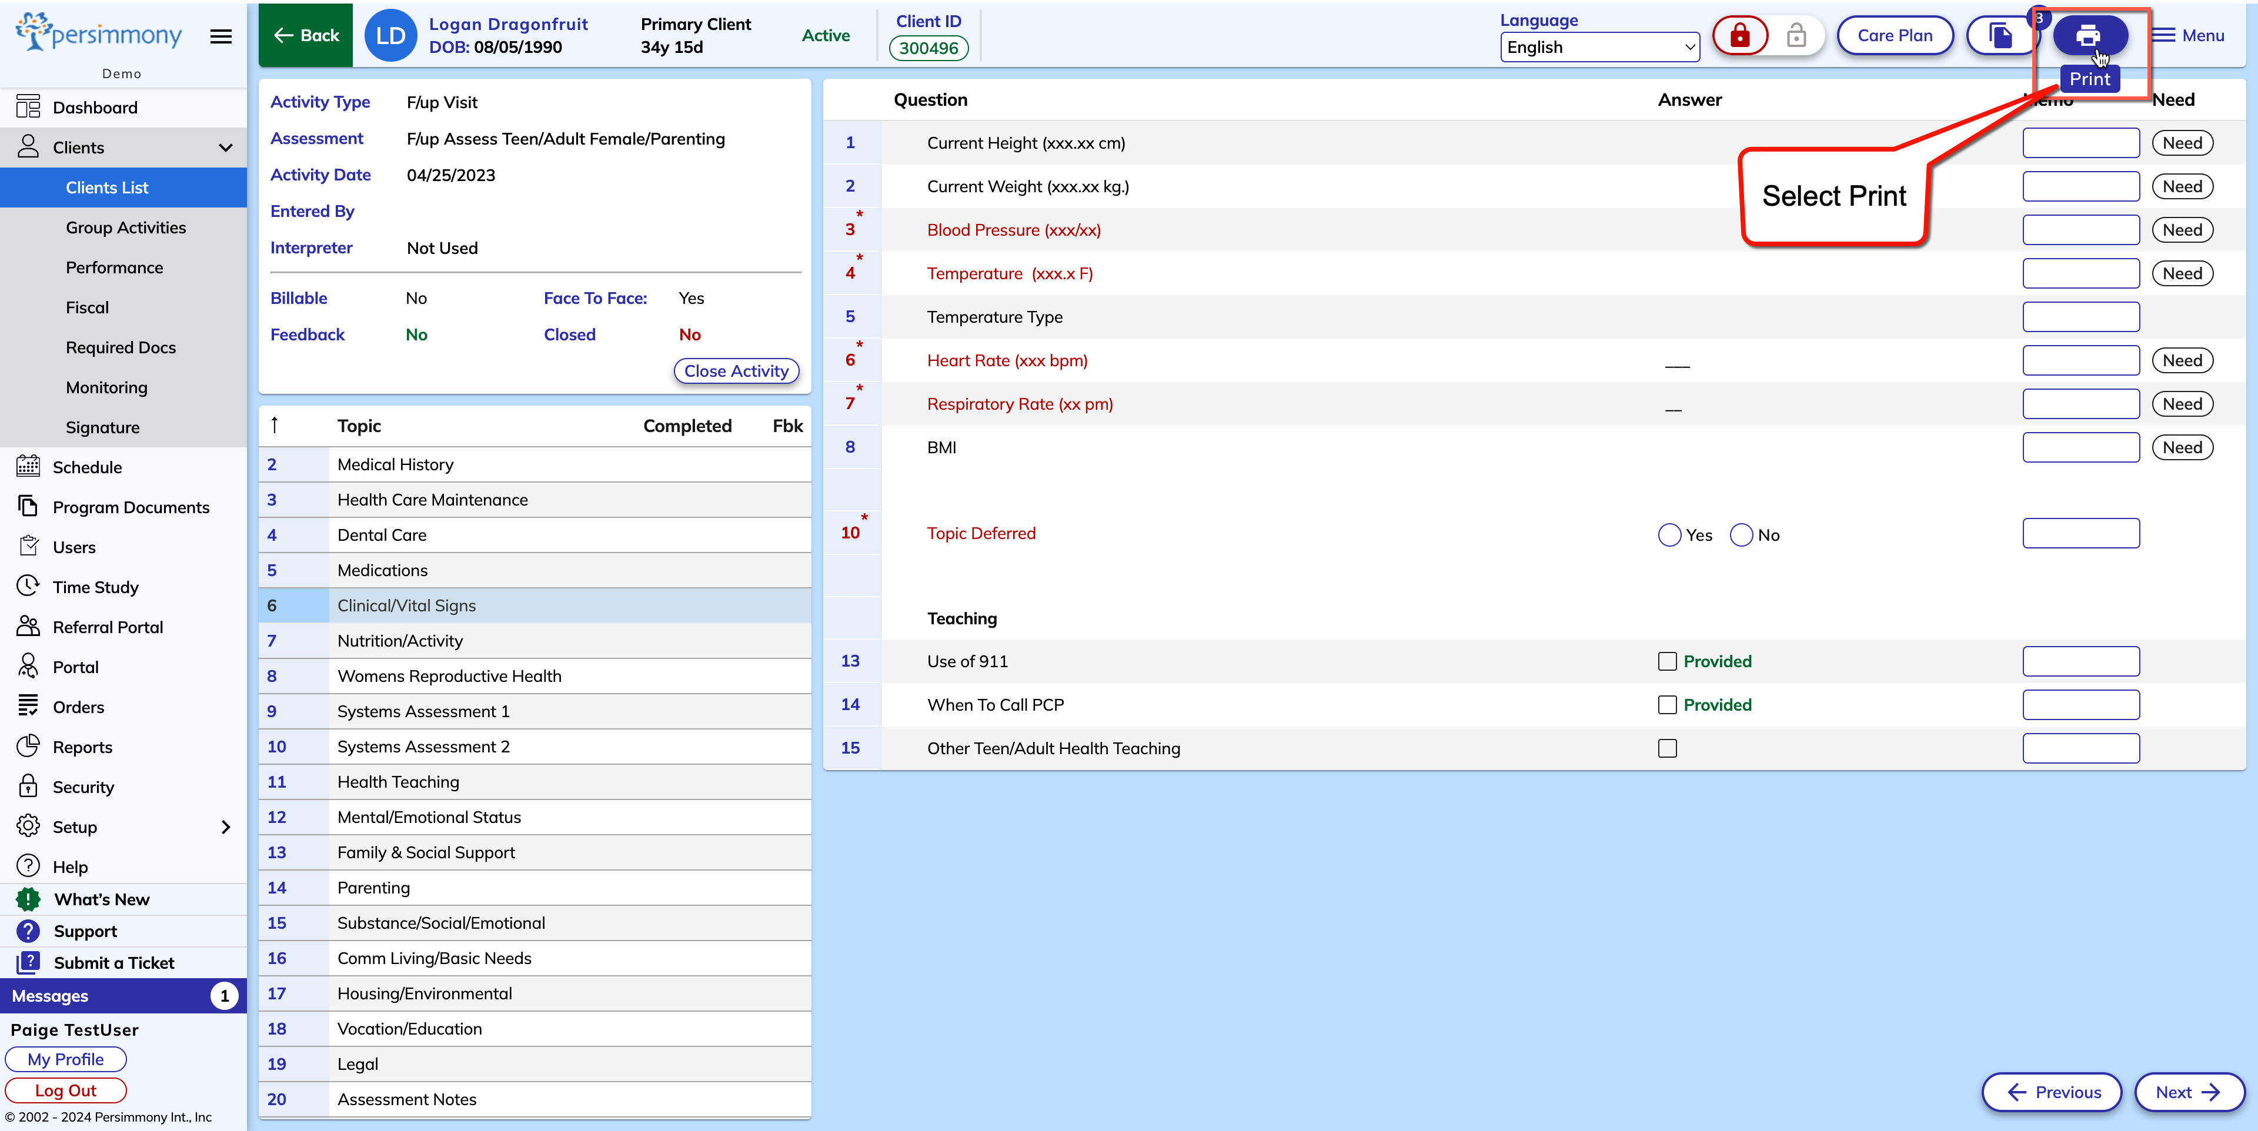Click the gray unlocked padlock icon
Viewport: 2258px width, 1131px height.
(1796, 36)
